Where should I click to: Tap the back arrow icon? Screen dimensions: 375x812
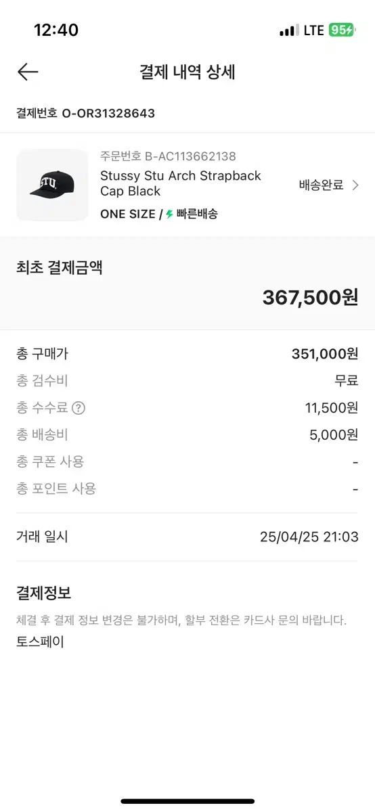click(x=28, y=72)
